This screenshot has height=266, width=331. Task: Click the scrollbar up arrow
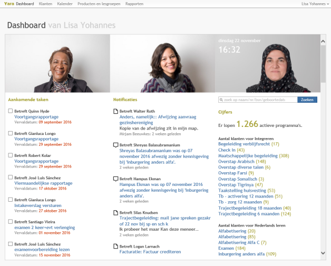tap(323, 41)
